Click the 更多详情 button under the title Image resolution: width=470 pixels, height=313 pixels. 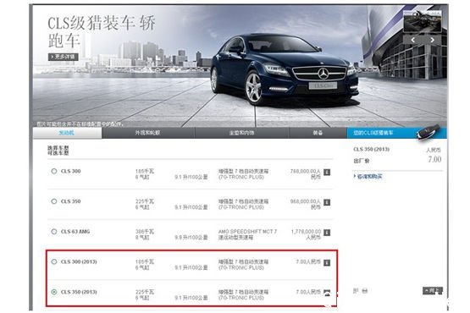(x=64, y=57)
